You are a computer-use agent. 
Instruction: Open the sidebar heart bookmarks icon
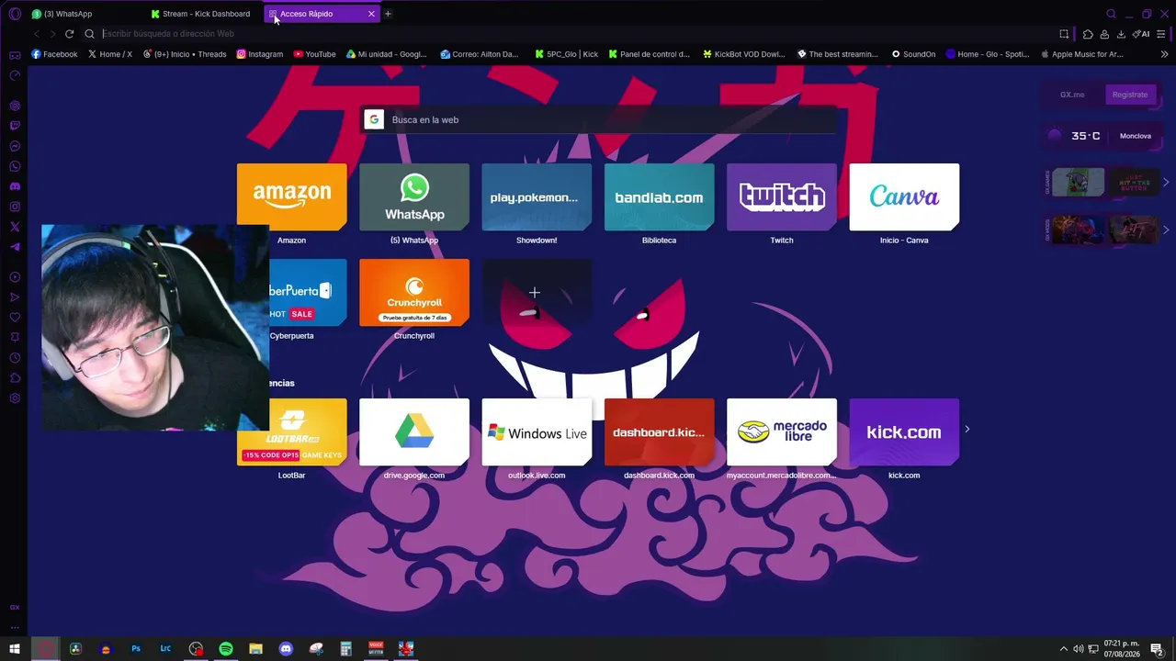click(15, 318)
